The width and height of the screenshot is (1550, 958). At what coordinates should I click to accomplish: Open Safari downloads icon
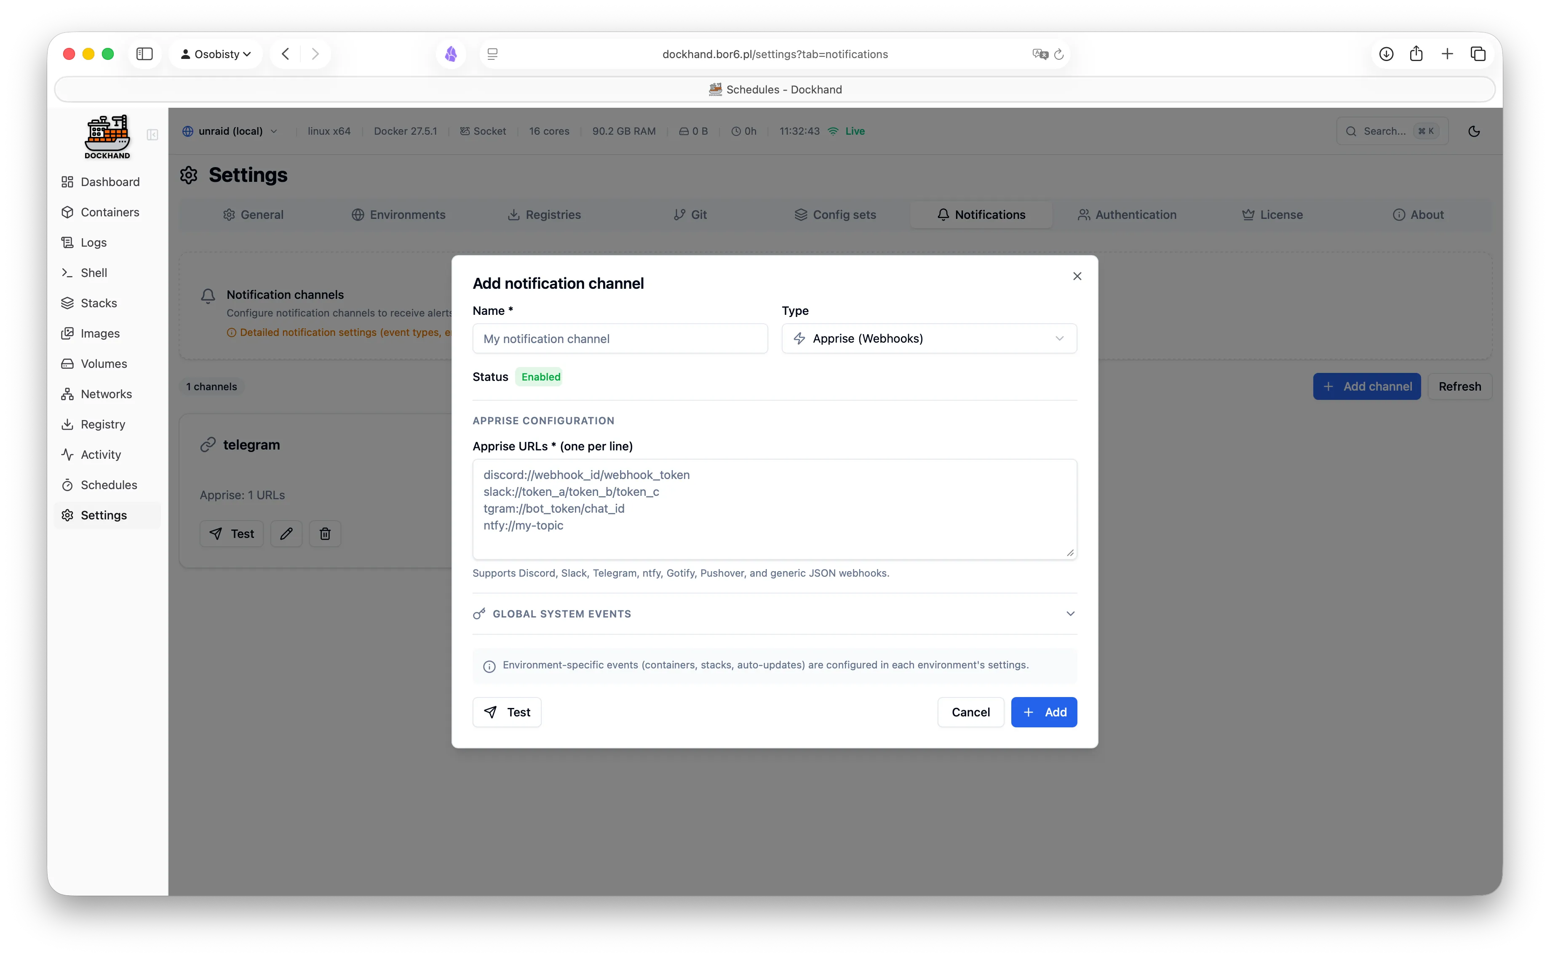1386,54
